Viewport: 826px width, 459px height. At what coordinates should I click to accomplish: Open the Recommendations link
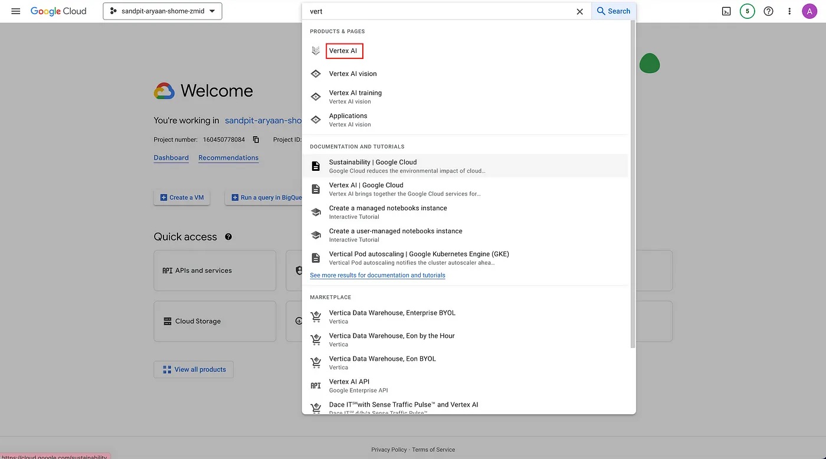point(228,158)
